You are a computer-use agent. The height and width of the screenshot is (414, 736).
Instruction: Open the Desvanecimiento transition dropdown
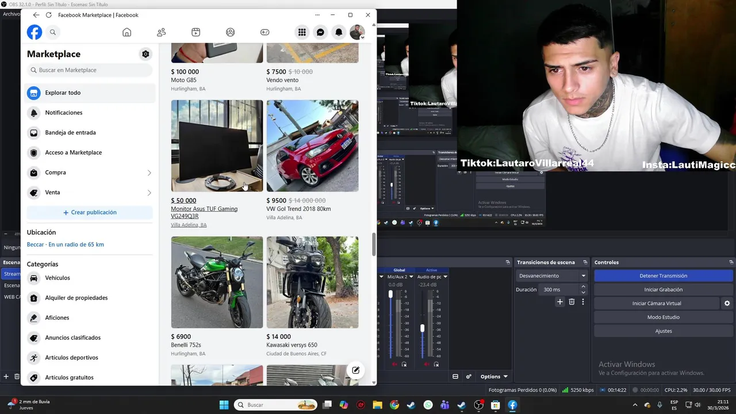552,276
